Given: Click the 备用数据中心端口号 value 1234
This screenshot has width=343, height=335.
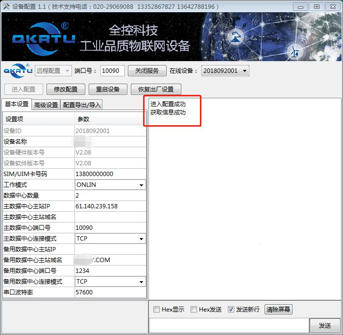Looking at the screenshot, I should click(x=110, y=271).
